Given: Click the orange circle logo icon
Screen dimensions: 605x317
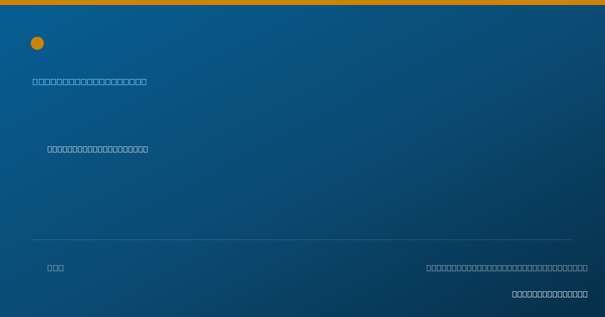Looking at the screenshot, I should point(37,43).
